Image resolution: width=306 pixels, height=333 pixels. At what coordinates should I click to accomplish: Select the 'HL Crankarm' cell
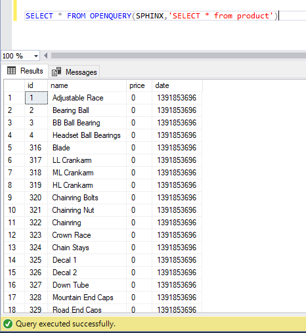pos(87,185)
